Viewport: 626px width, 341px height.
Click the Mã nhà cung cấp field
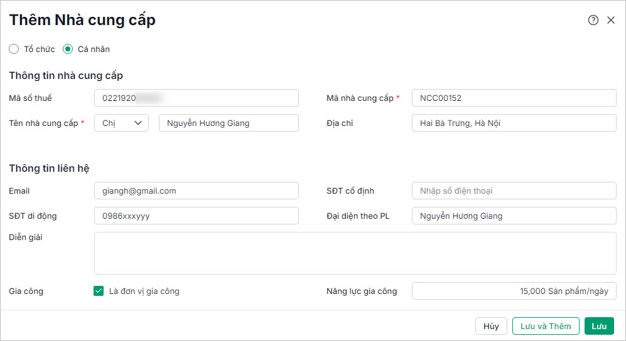point(514,98)
